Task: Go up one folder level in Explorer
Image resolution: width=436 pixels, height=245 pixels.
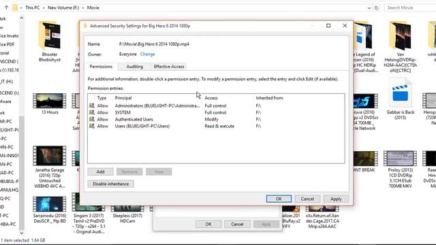Action: pos(6,7)
